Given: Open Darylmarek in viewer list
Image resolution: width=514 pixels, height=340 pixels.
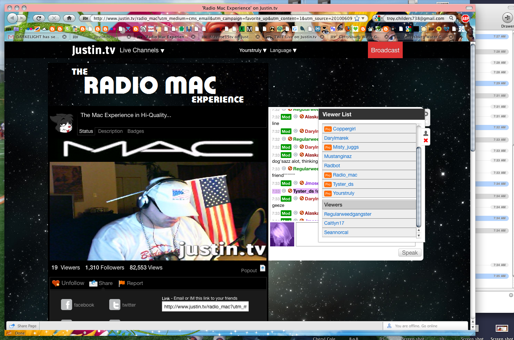Looking at the screenshot, I should (x=336, y=138).
